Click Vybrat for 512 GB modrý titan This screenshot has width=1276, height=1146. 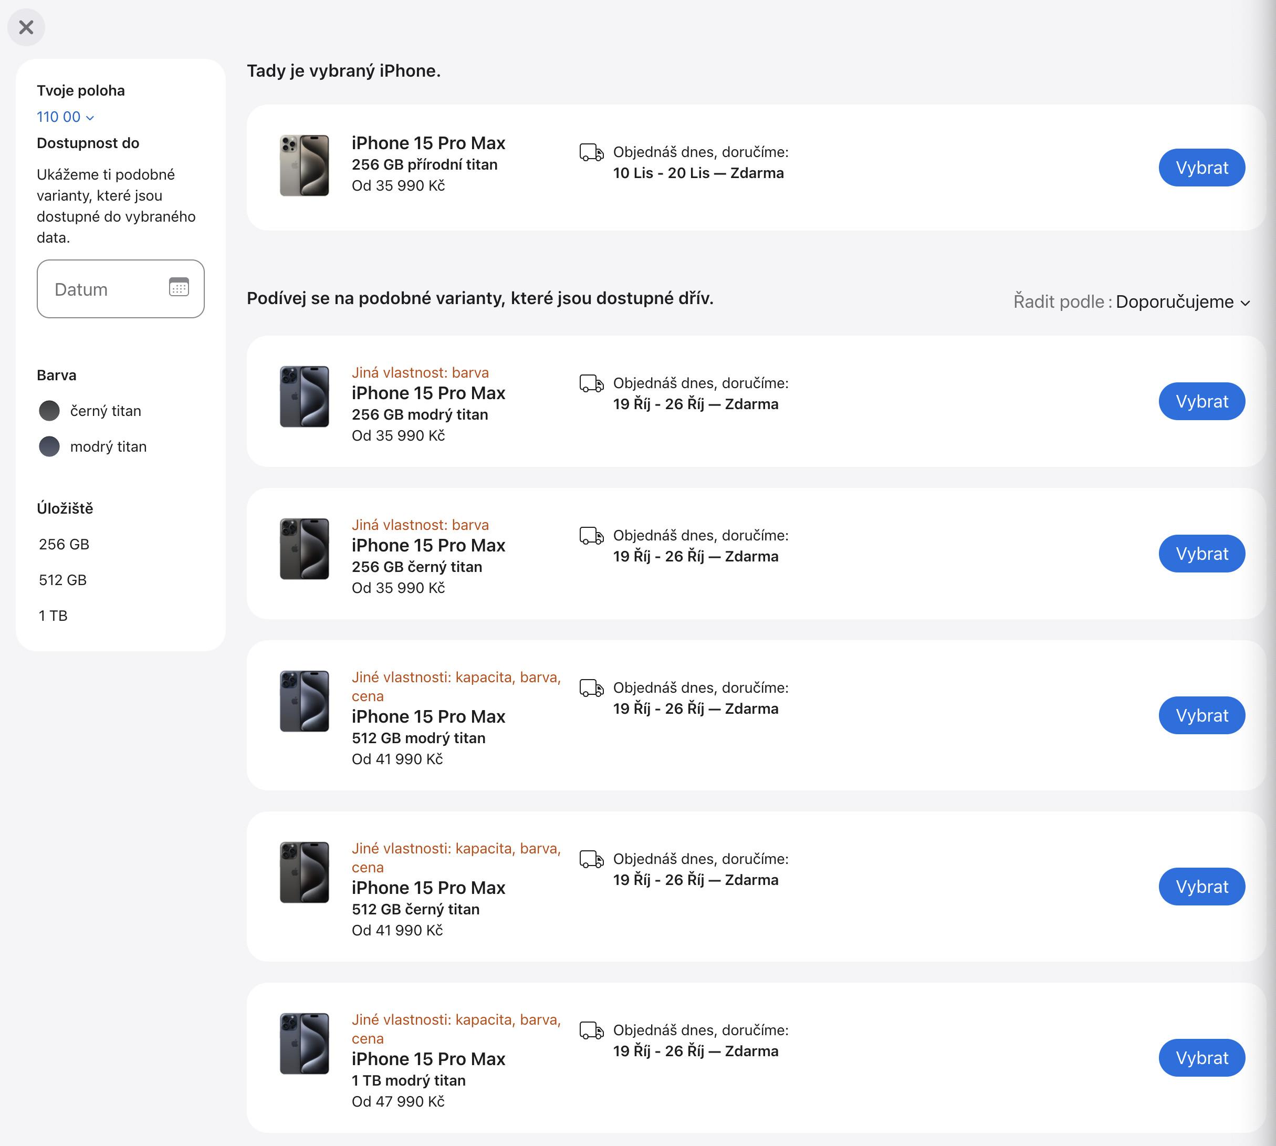1202,715
